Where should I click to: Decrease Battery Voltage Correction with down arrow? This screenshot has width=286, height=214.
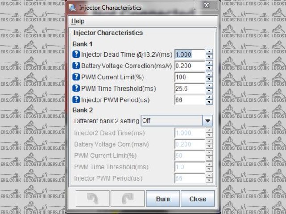(209, 68)
